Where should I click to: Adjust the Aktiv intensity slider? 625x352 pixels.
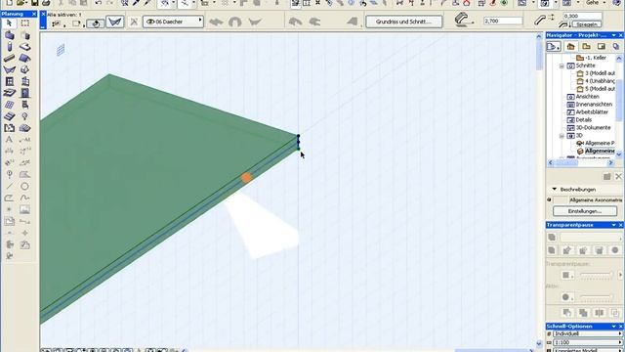[596, 297]
